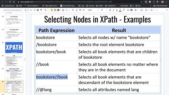The height and width of the screenshot is (95, 169).
Task: Toggle italic formatting
Action: click(113, 10)
